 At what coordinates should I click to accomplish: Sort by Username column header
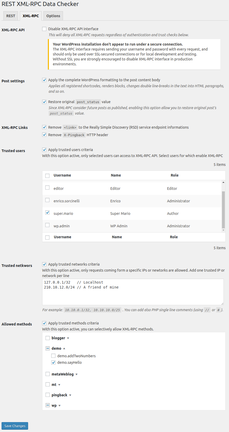[62, 175]
